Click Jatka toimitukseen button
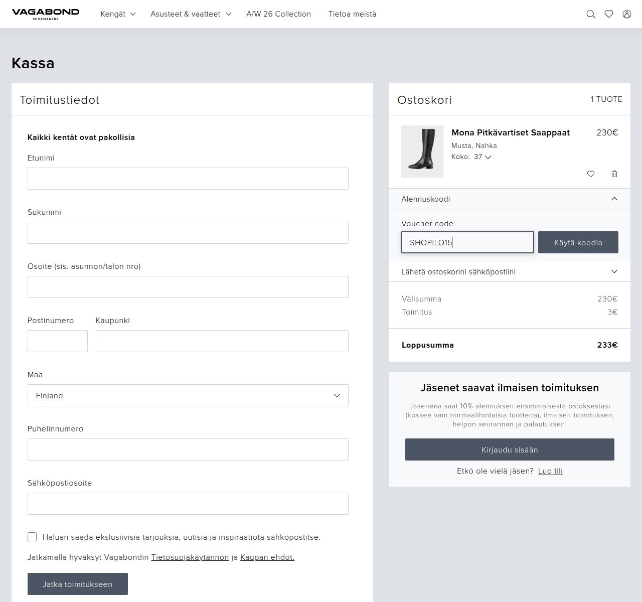The height and width of the screenshot is (602, 642). point(78,584)
